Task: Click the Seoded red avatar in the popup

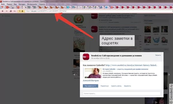Action: point(86,57)
